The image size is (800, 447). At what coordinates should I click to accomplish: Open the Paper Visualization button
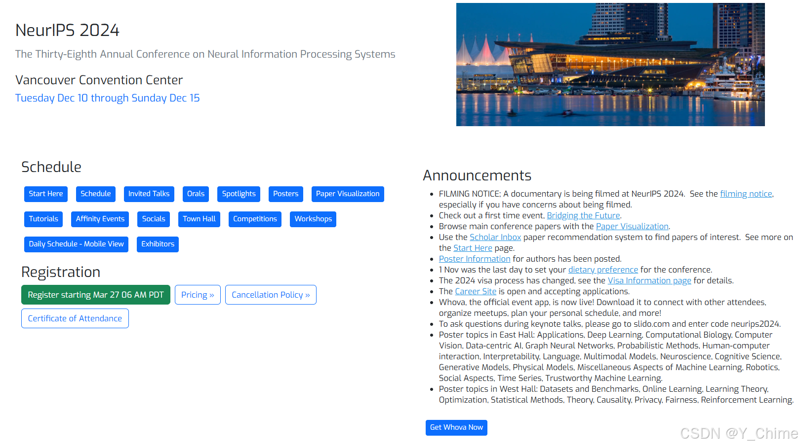pos(348,194)
